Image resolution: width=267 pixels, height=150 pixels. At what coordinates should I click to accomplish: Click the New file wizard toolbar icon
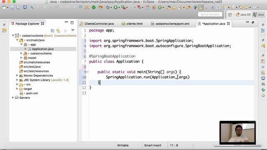(x=4, y=7)
